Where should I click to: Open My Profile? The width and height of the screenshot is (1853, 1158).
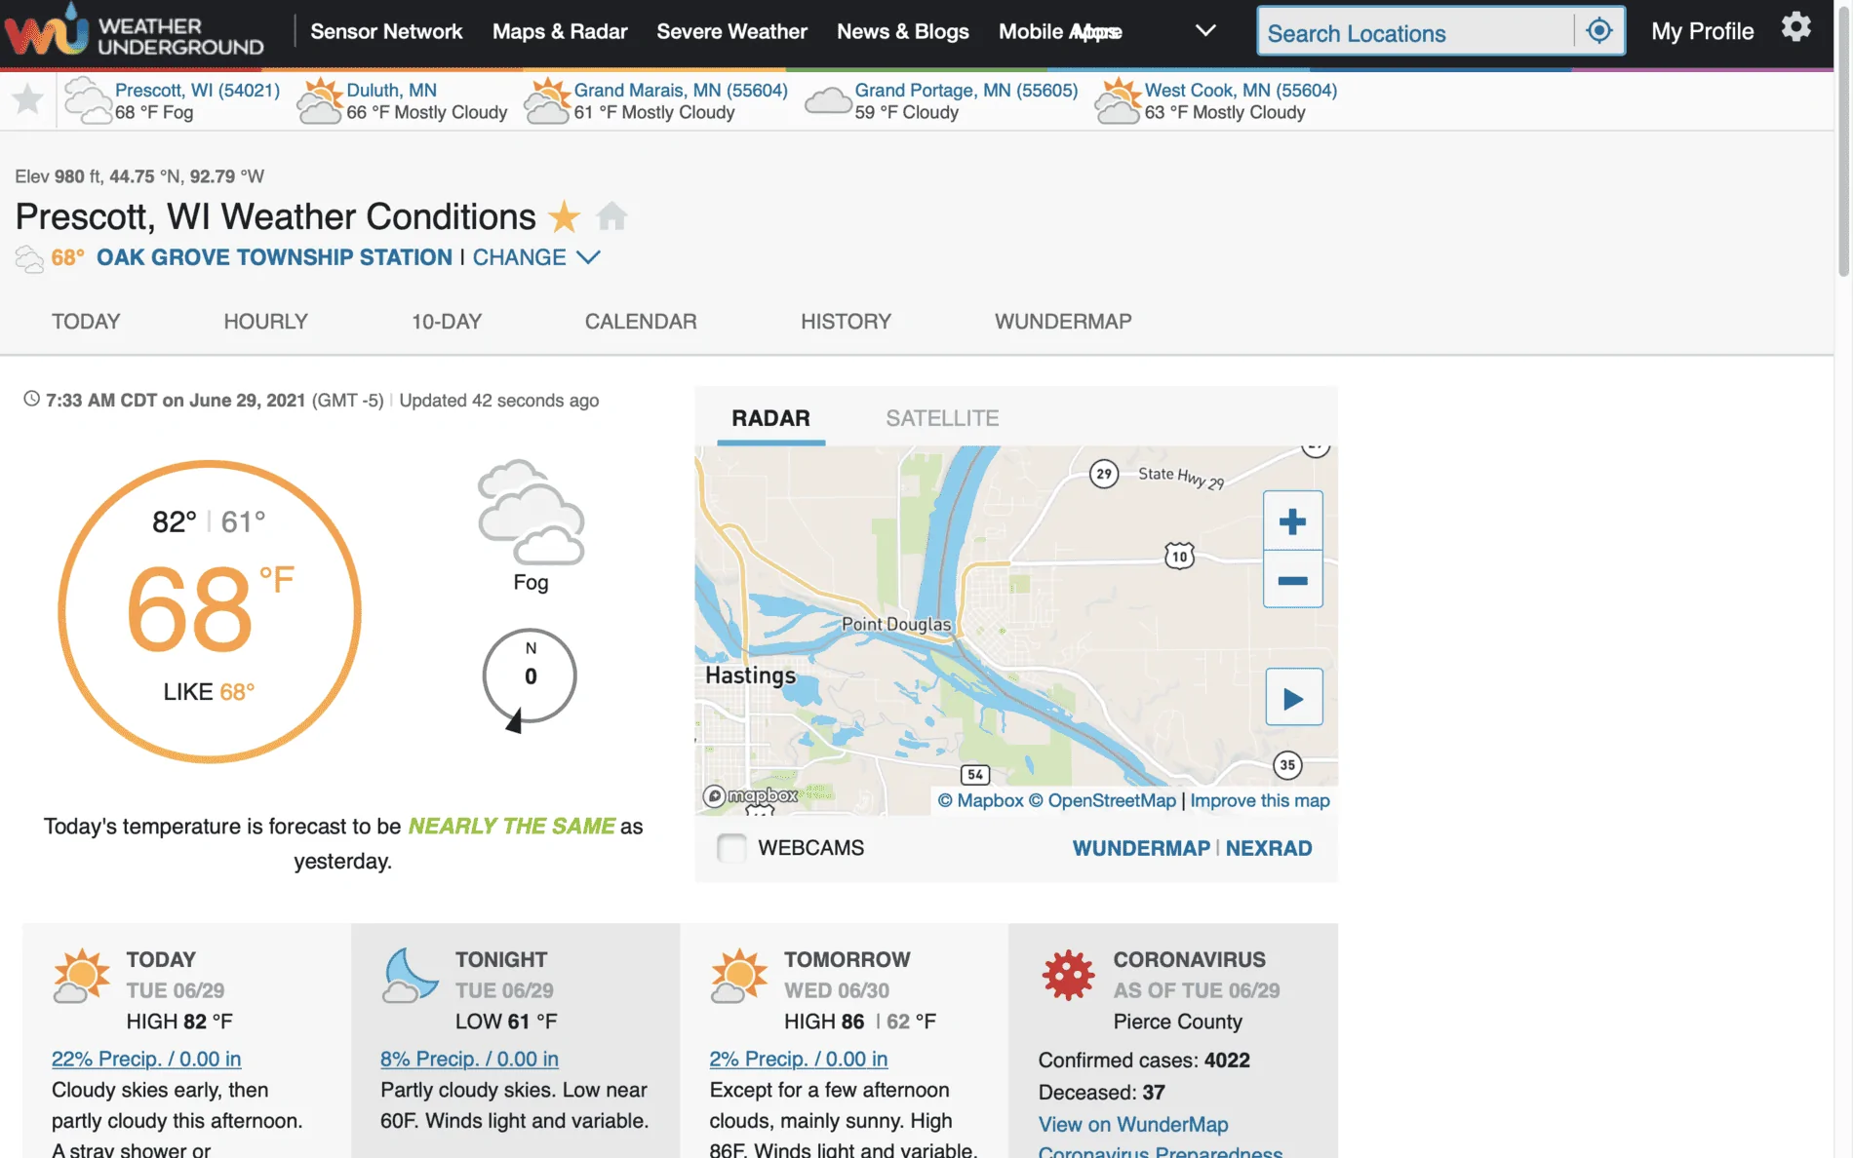coord(1702,31)
